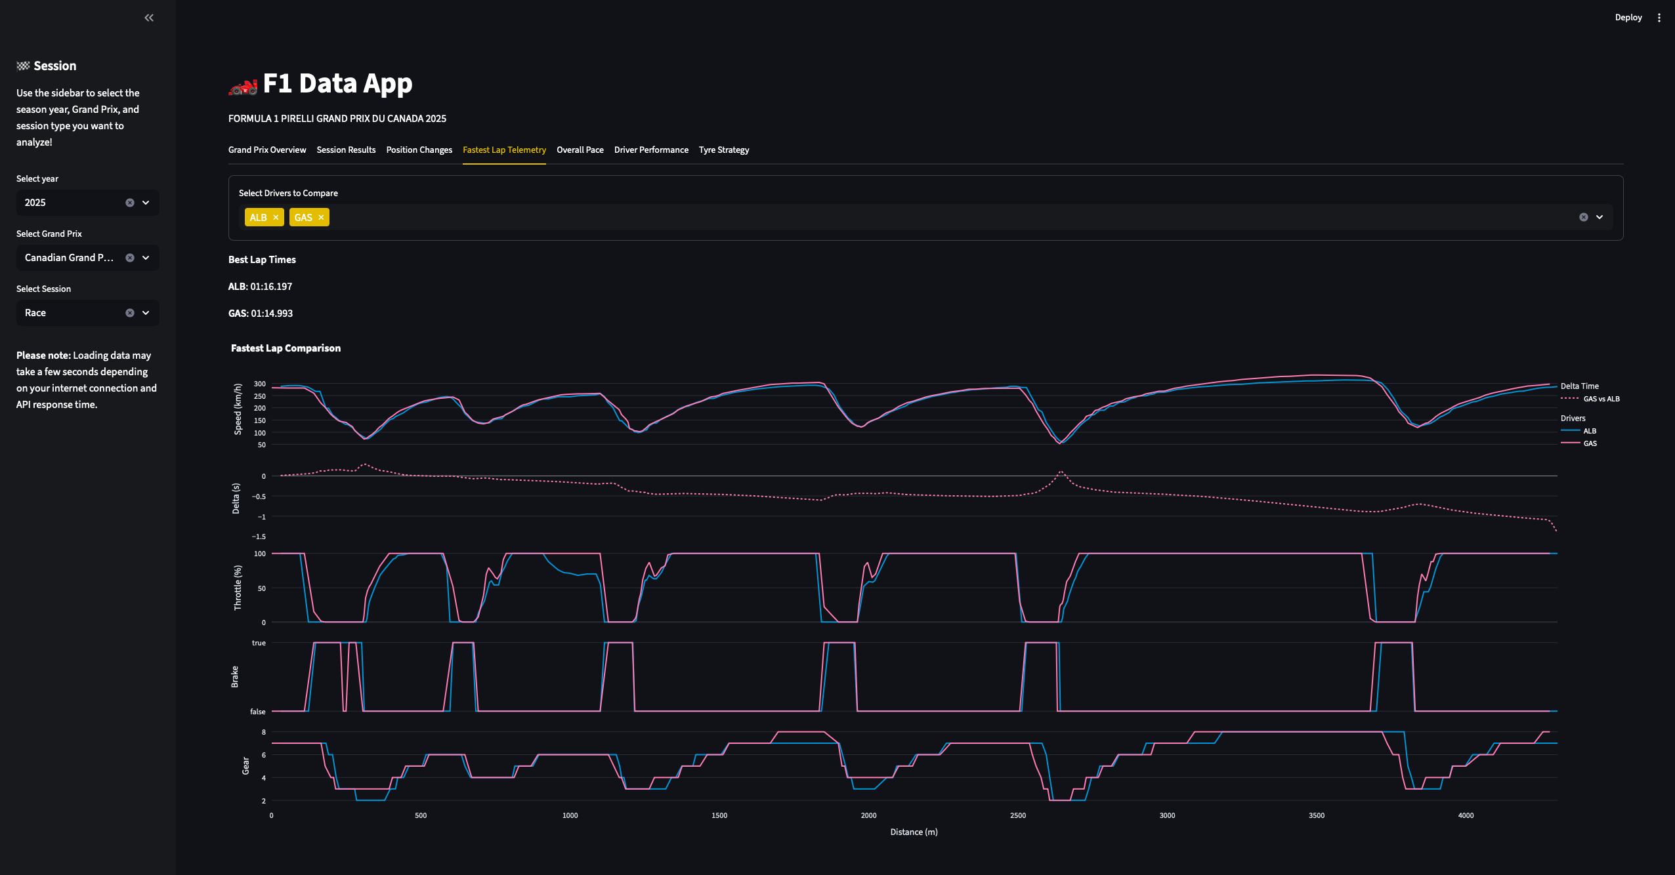The image size is (1675, 875).
Task: Expand the driver comparison dropdown
Action: coord(1600,217)
